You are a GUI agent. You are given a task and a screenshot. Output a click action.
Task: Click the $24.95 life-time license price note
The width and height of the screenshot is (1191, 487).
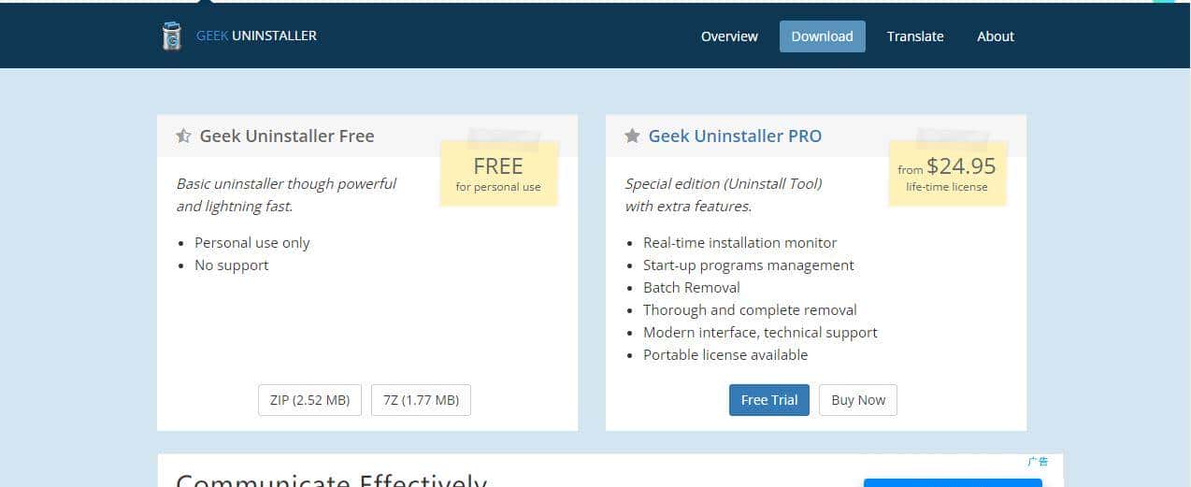pos(947,173)
